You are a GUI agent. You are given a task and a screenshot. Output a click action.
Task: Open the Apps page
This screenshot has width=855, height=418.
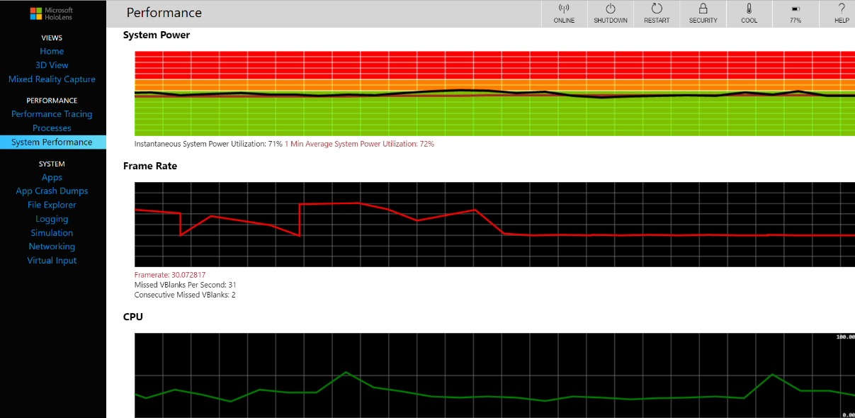[52, 177]
